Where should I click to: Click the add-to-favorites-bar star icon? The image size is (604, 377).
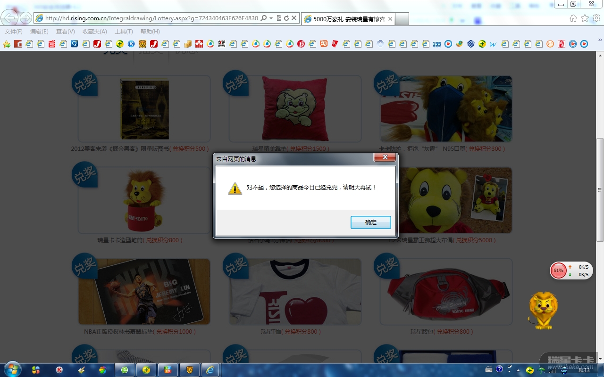click(x=7, y=44)
